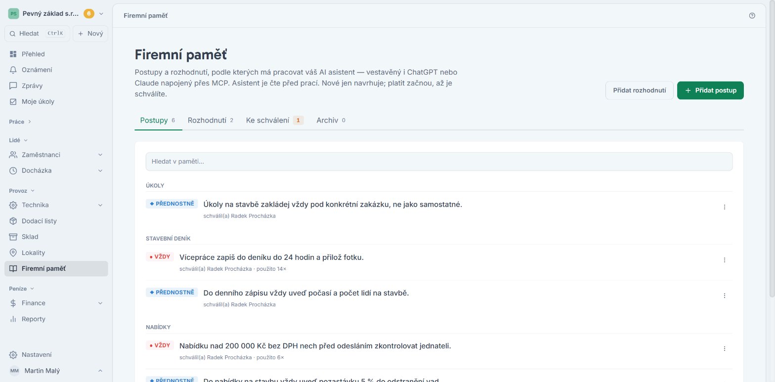Viewport: 775px width, 382px height.
Task: Open Zprávy message icon
Action: pos(13,85)
